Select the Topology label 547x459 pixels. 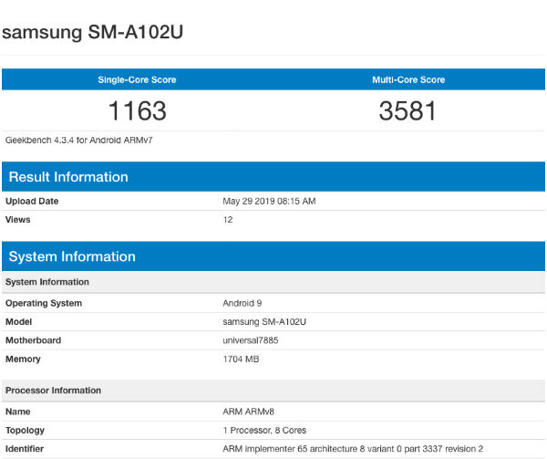tap(25, 431)
